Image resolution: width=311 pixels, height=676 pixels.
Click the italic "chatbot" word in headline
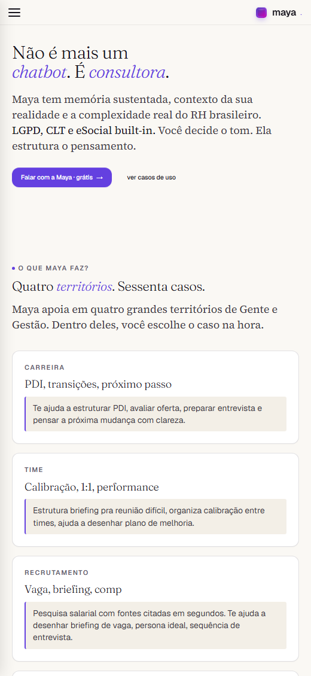pyautogui.click(x=39, y=72)
